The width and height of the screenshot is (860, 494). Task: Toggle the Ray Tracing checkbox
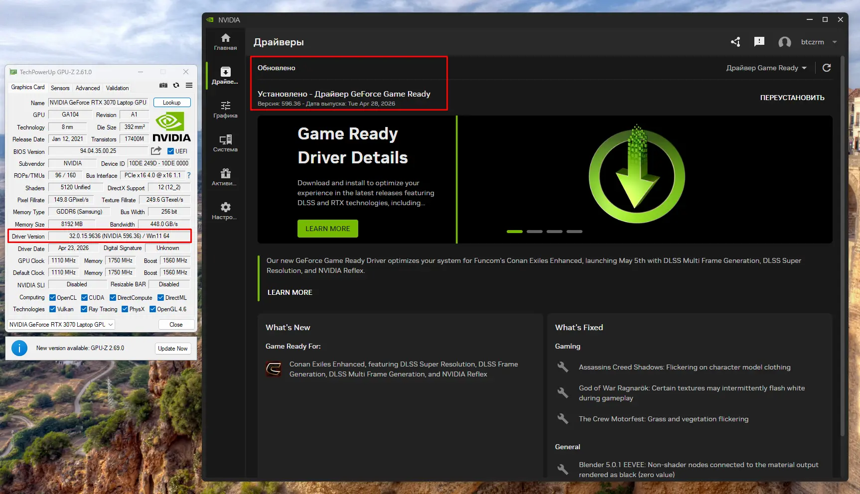click(84, 309)
